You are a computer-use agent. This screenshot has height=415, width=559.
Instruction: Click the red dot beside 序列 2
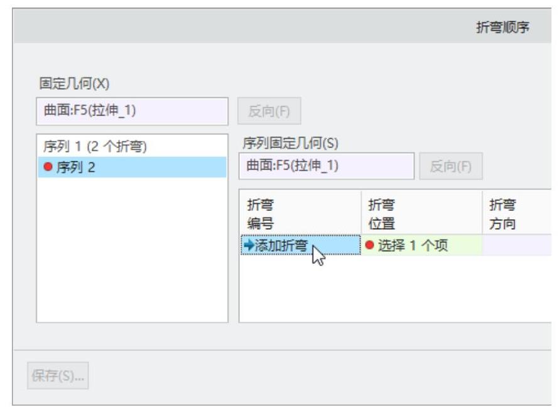coord(46,168)
